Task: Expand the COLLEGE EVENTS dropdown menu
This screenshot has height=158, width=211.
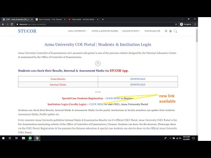Action: pos(131,31)
